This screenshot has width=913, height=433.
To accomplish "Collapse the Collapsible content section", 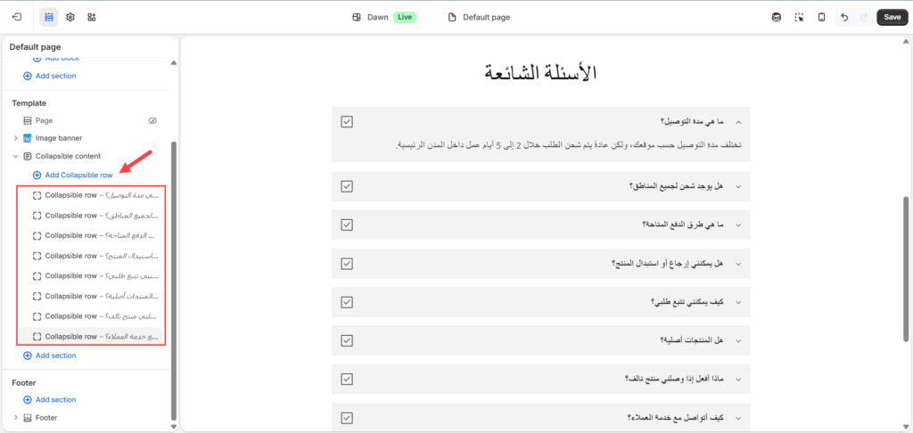I will 15,156.
